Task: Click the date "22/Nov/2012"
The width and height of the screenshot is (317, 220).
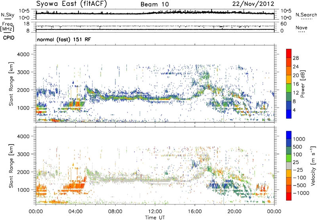Action: [253, 4]
